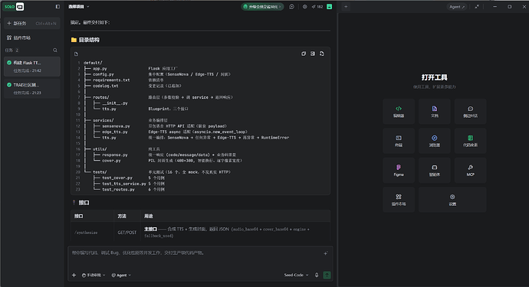Viewport: 529px width, 287px height.
Task: Click the green upgrade membership banner
Action: (262, 7)
